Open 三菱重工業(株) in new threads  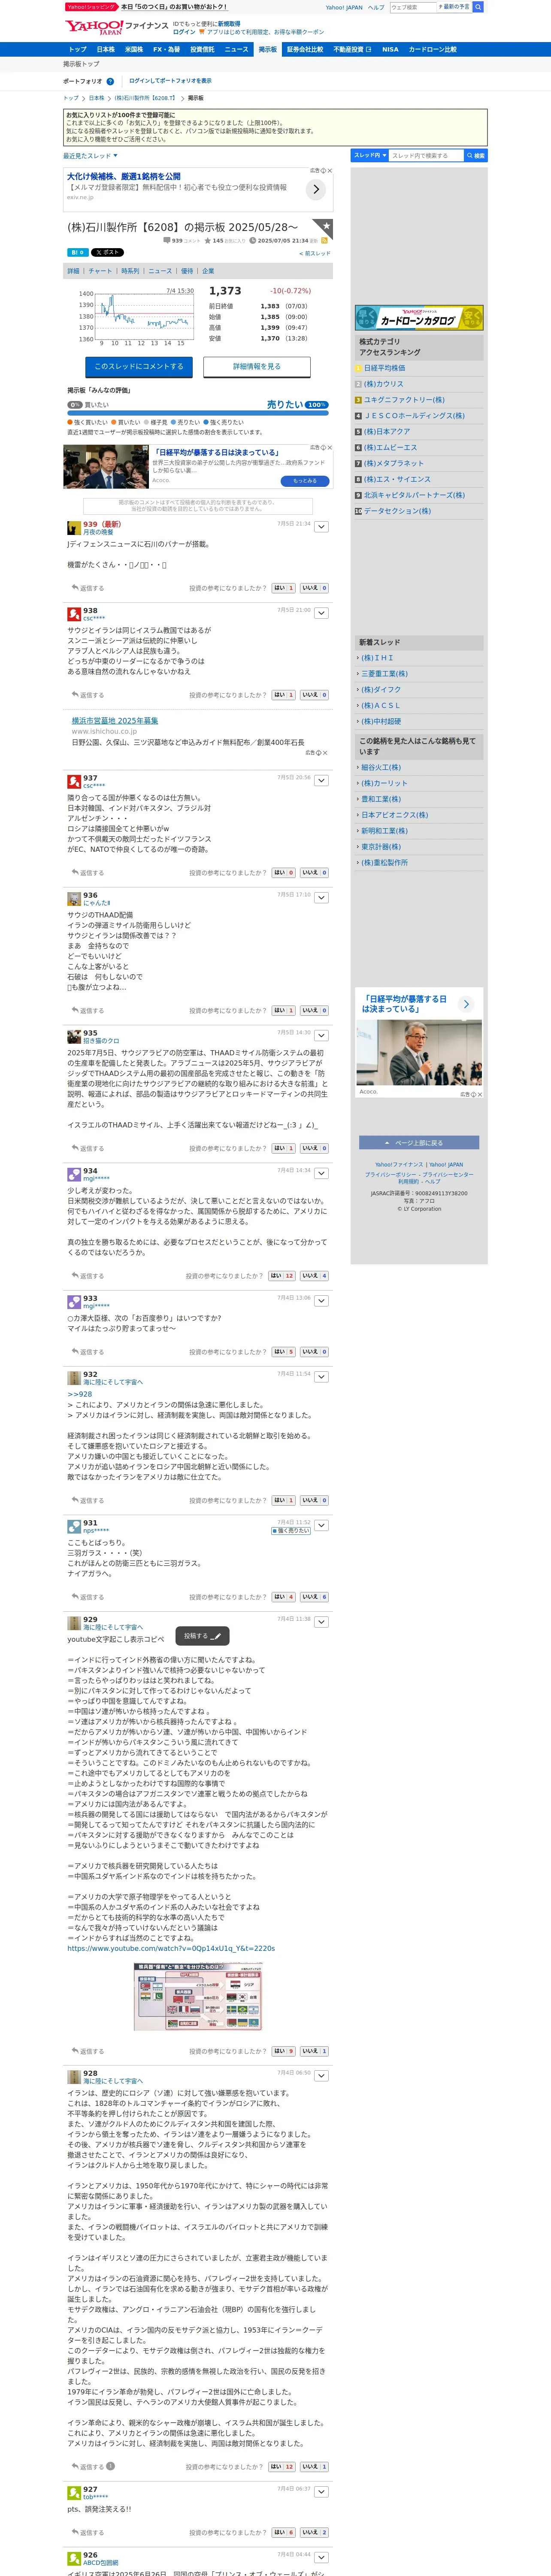pyautogui.click(x=384, y=674)
